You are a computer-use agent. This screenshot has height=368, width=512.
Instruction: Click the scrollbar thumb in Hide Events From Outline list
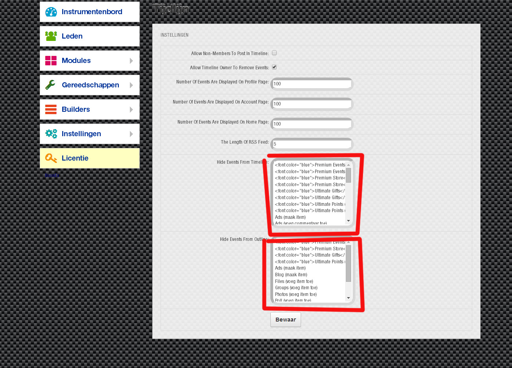pos(348,264)
